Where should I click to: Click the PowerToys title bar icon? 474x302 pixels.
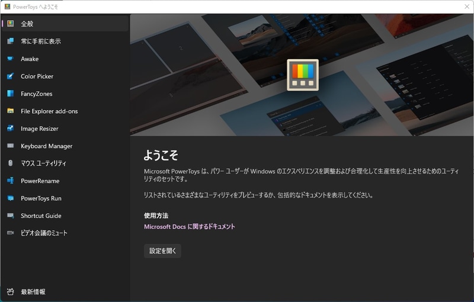coord(7,7)
